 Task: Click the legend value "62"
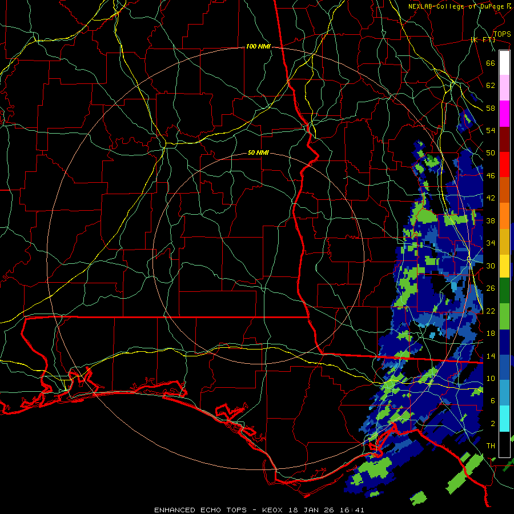pyautogui.click(x=491, y=86)
